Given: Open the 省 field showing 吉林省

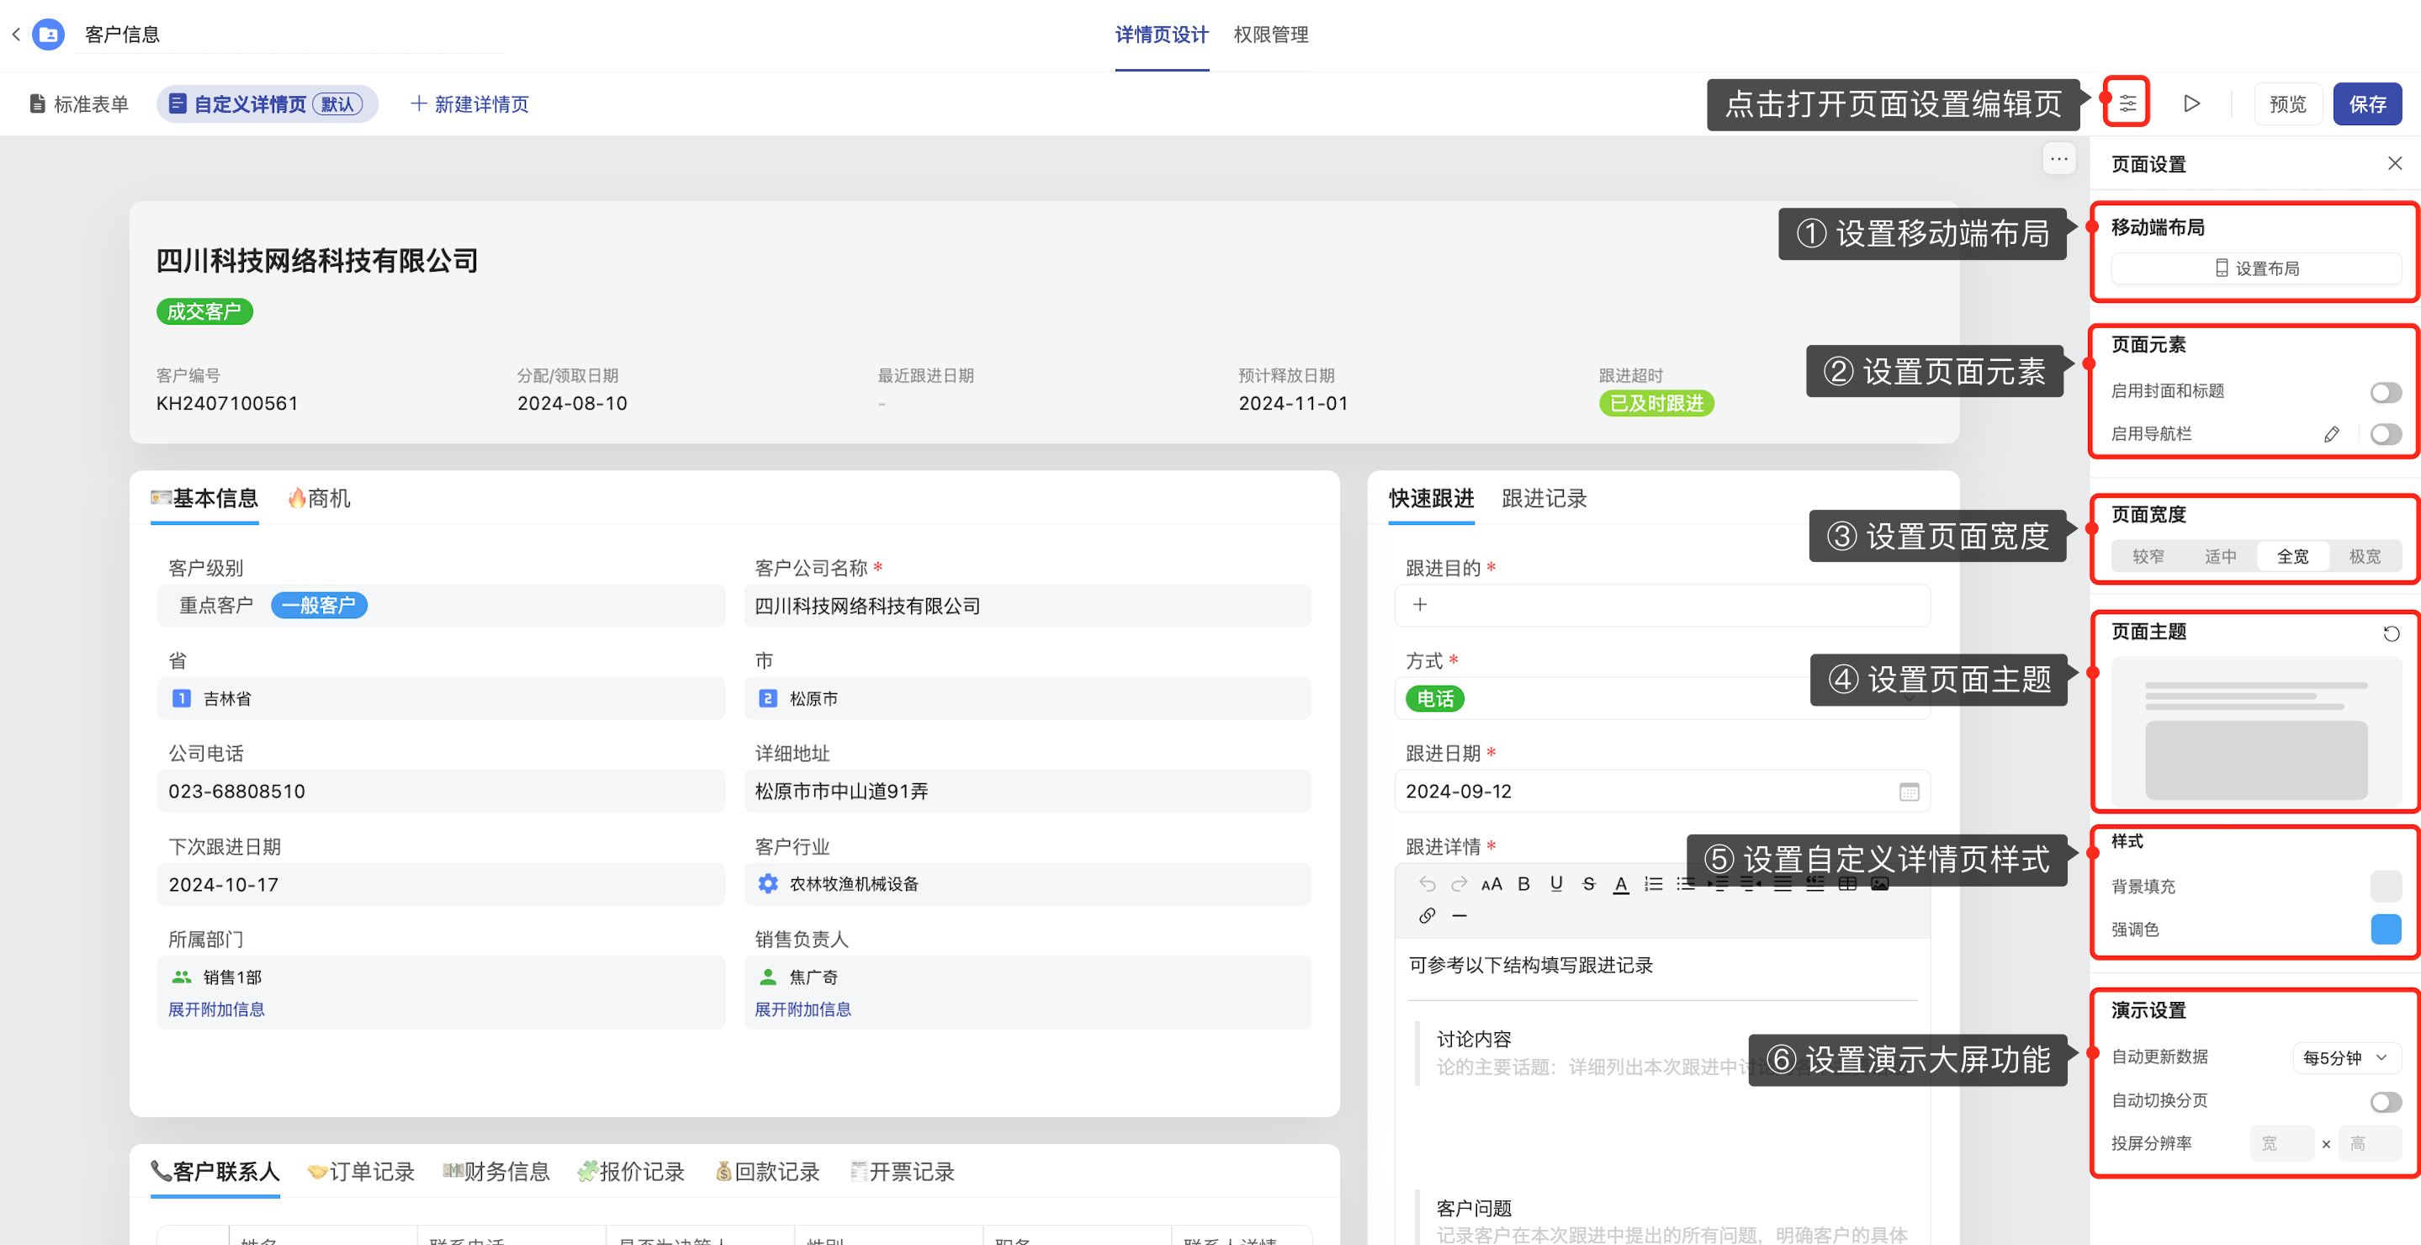Looking at the screenshot, I should click(441, 698).
